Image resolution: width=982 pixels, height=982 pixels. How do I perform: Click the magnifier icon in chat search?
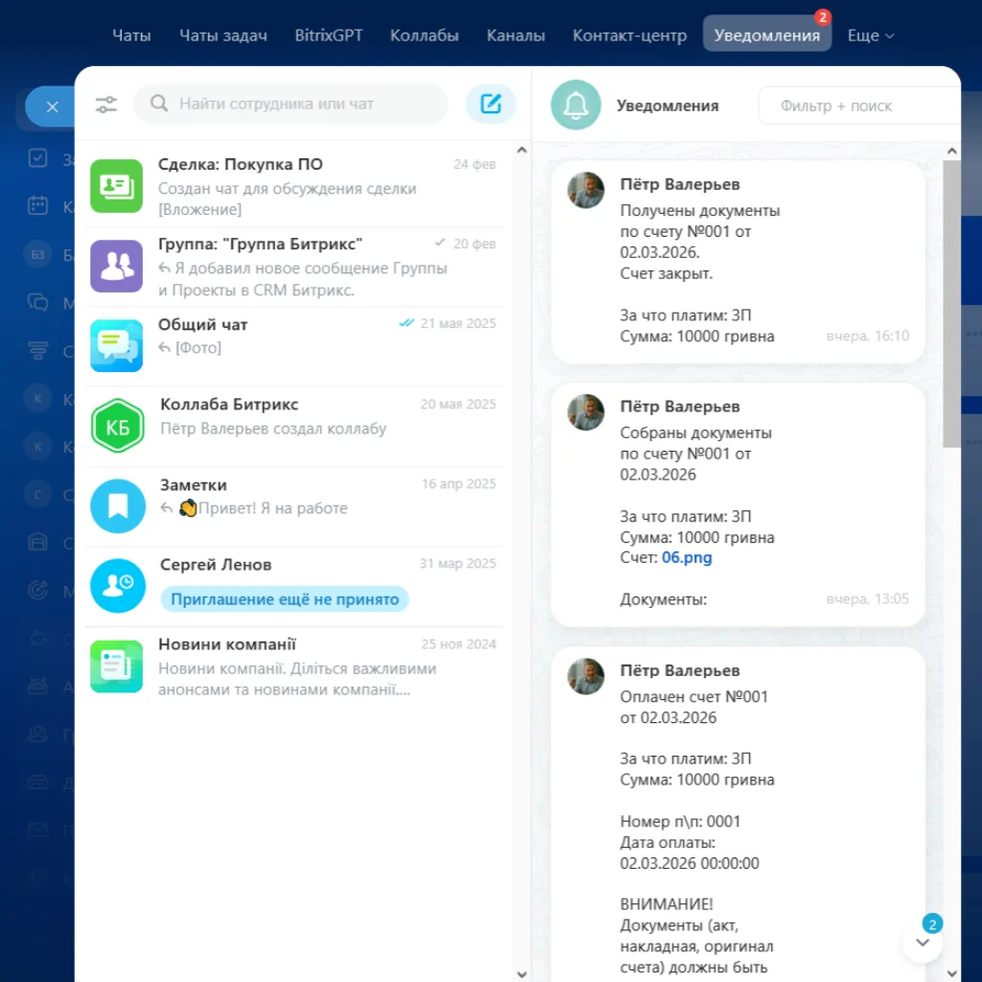[x=159, y=104]
